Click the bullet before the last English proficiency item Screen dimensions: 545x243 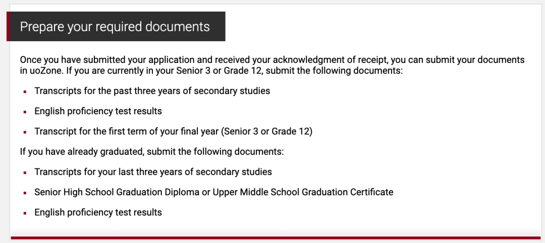pos(25,213)
